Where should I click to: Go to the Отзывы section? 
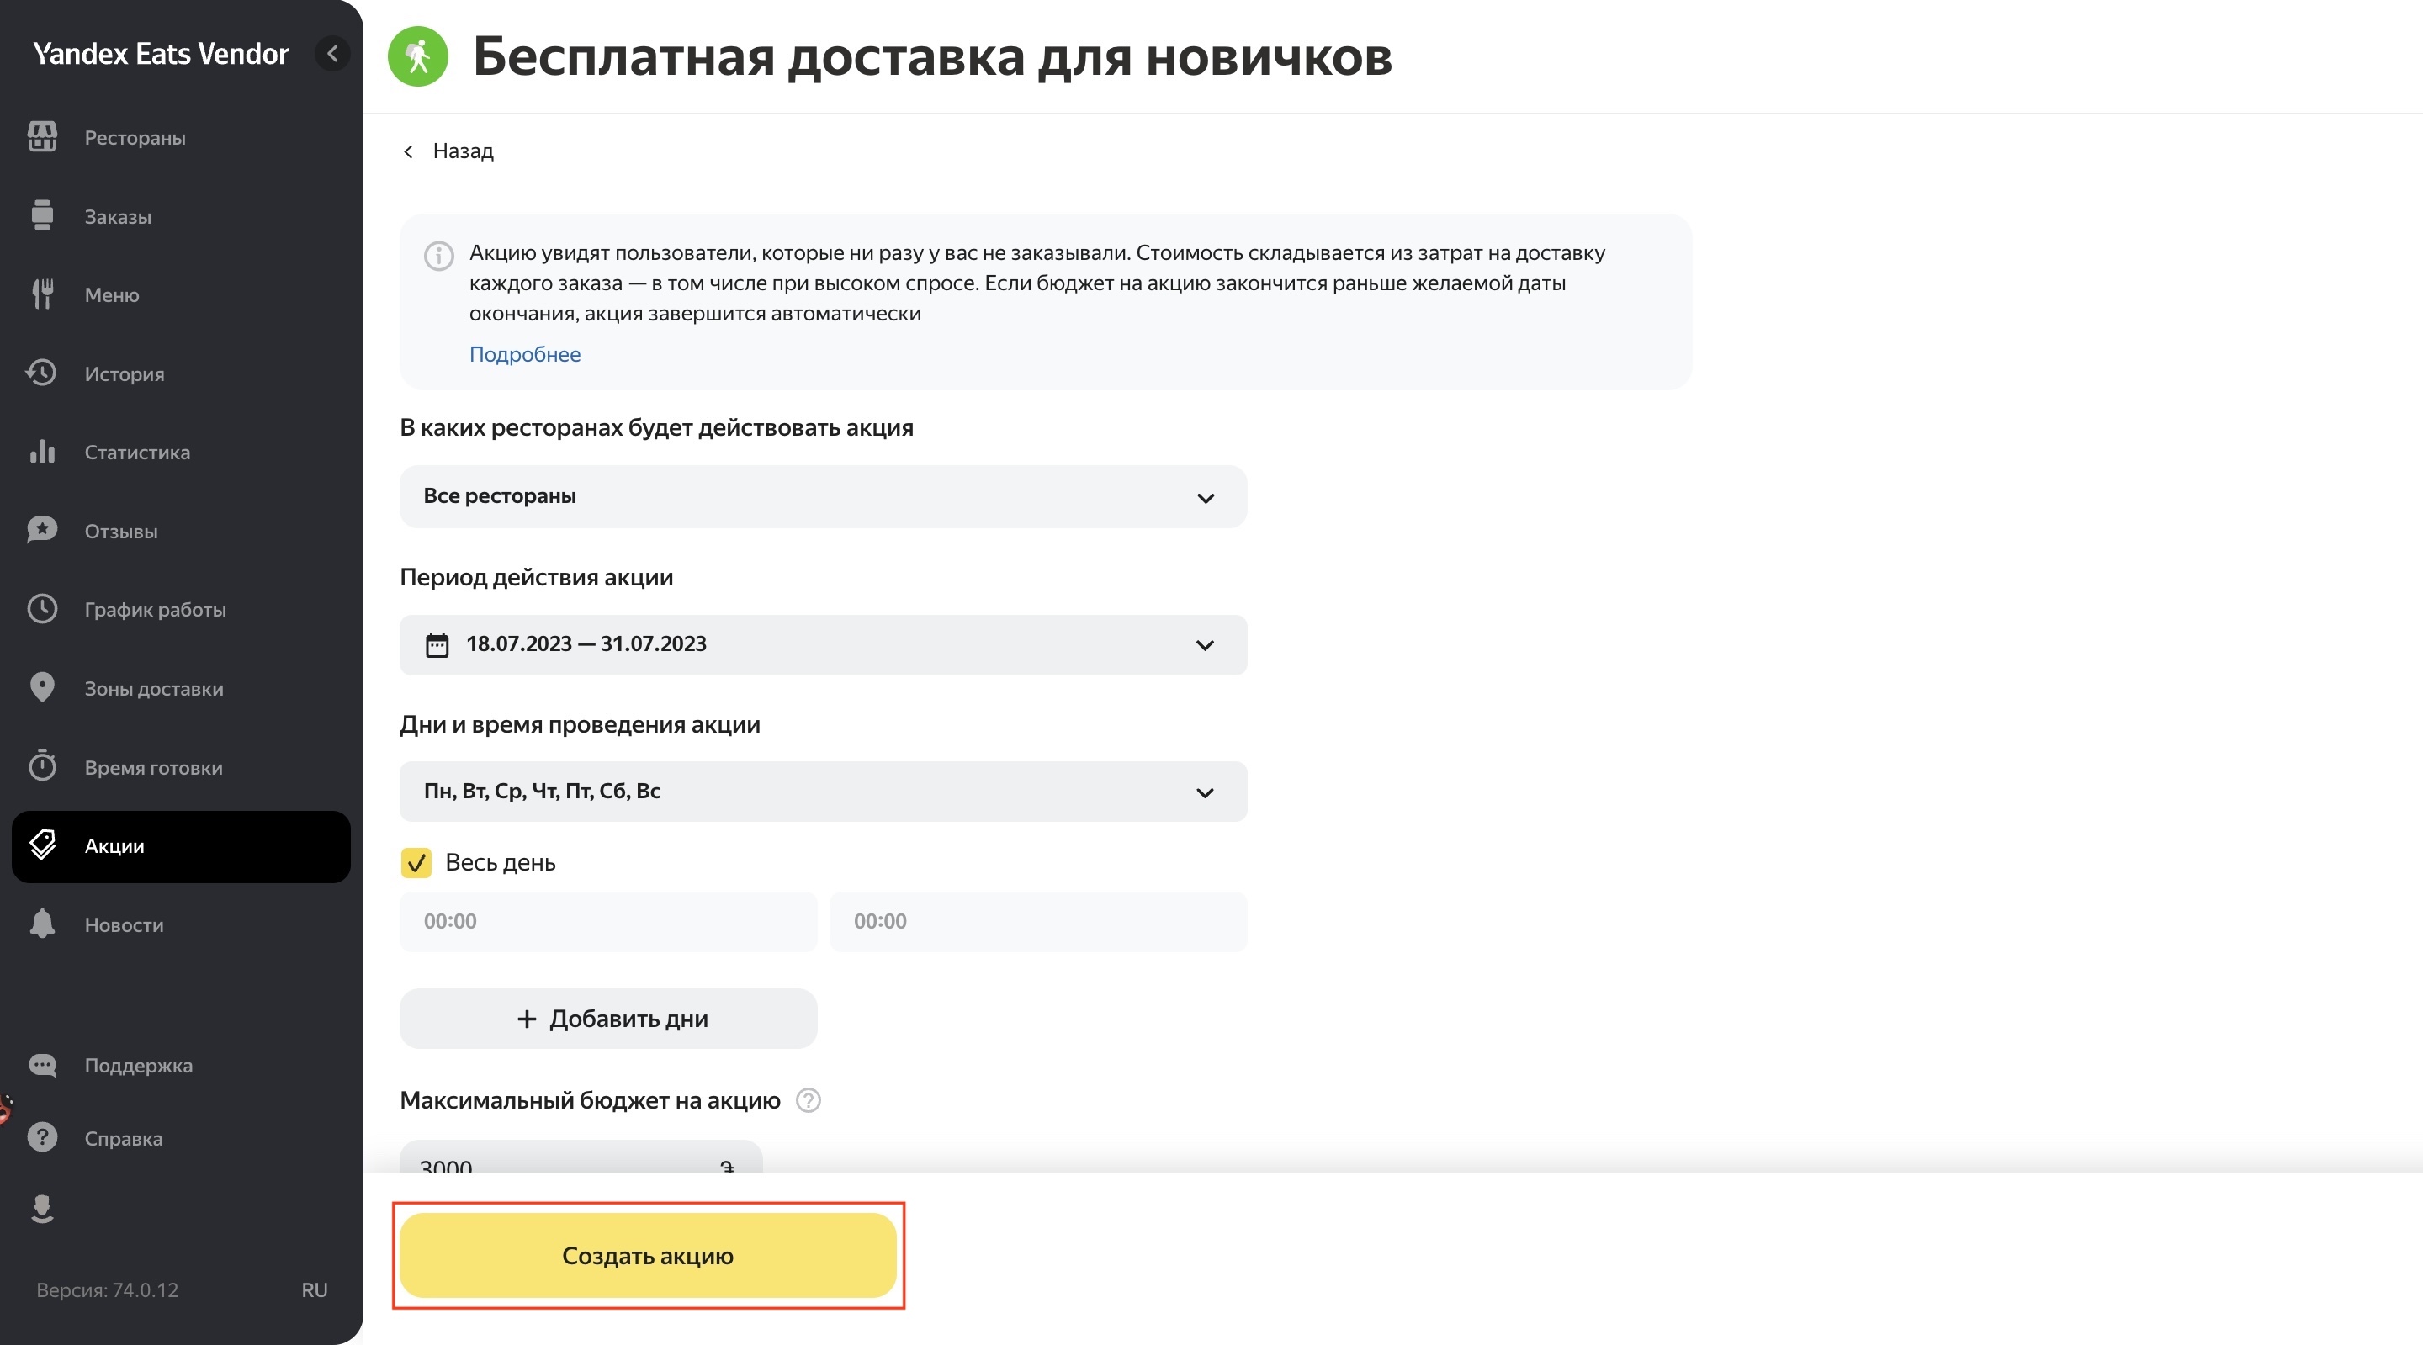pyautogui.click(x=120, y=532)
